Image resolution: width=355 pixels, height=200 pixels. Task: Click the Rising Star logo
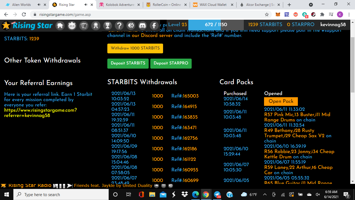point(27,26)
